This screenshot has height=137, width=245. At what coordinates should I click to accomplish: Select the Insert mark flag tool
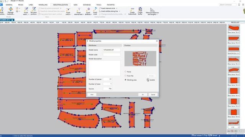point(95,11)
